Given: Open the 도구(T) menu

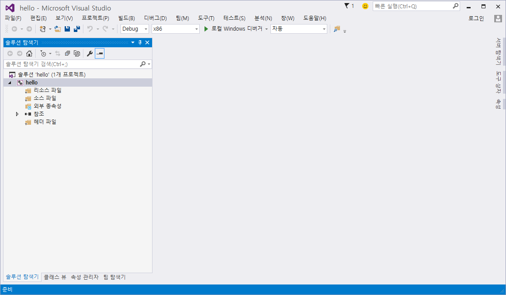Looking at the screenshot, I should pos(206,18).
